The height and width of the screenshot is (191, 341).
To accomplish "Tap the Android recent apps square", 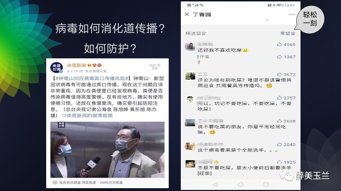I will tap(266, 184).
